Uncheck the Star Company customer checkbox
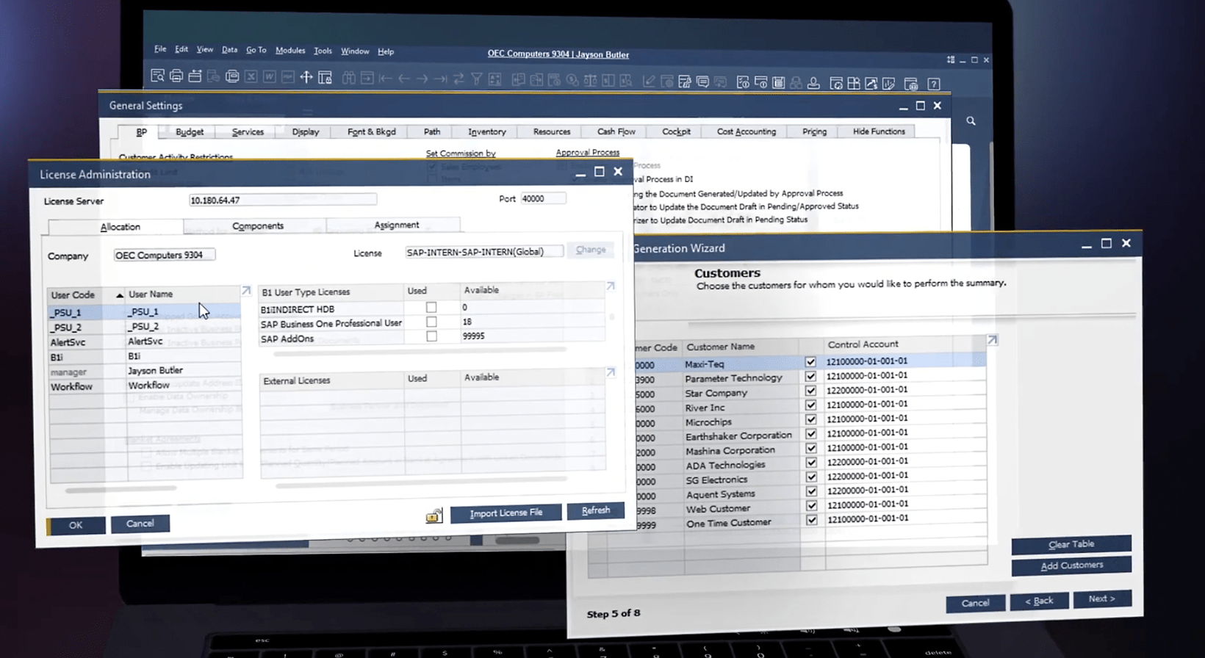The width and height of the screenshot is (1205, 658). (x=810, y=391)
